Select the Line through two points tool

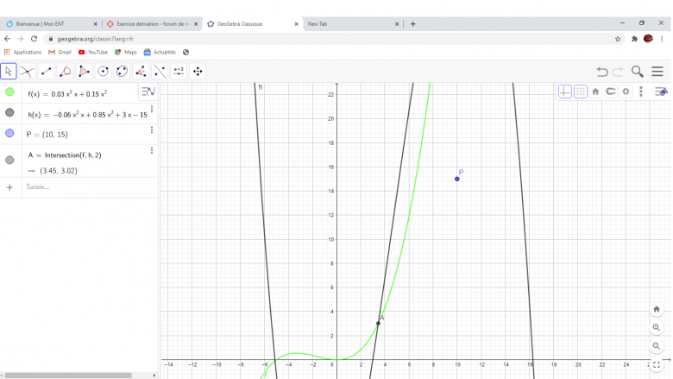(47, 71)
